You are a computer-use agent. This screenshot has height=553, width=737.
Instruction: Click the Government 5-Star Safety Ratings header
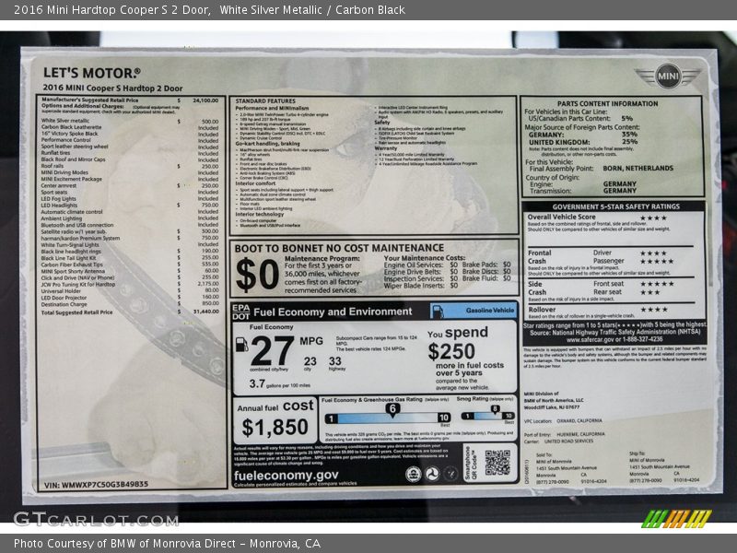[x=614, y=207]
